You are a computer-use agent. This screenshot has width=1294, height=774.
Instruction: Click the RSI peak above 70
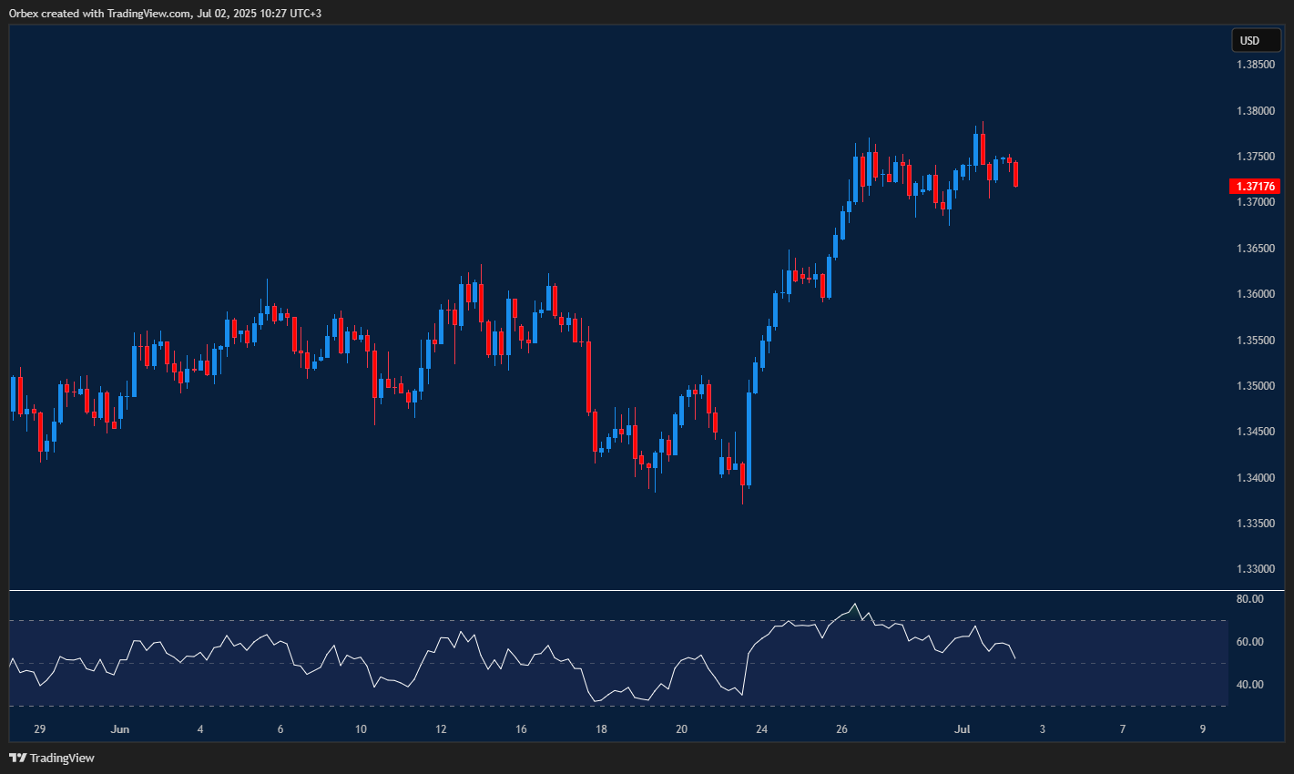pyautogui.click(x=854, y=605)
